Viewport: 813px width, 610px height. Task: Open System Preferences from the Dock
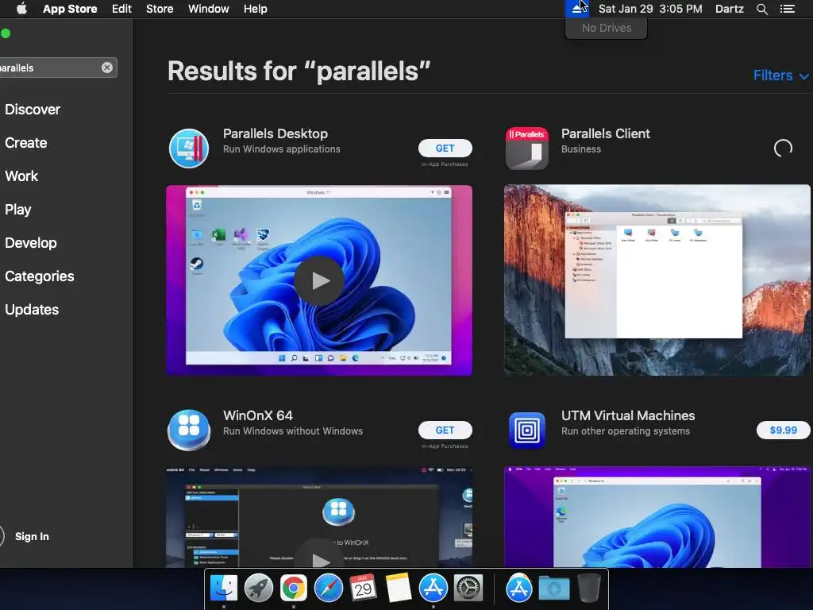(x=468, y=589)
